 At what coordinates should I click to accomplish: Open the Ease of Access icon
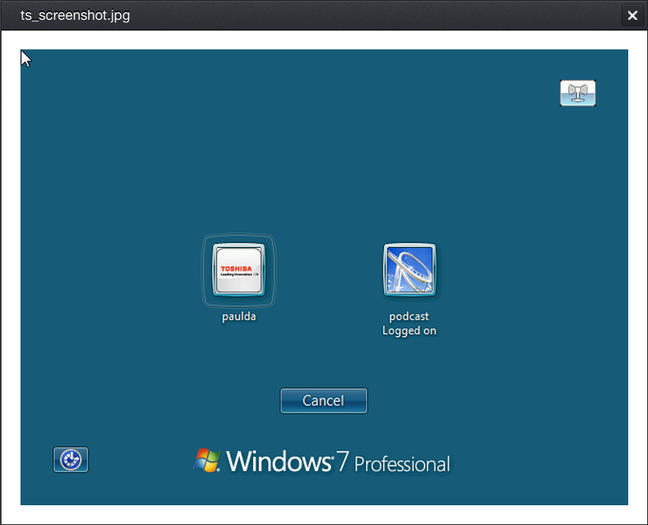click(71, 459)
